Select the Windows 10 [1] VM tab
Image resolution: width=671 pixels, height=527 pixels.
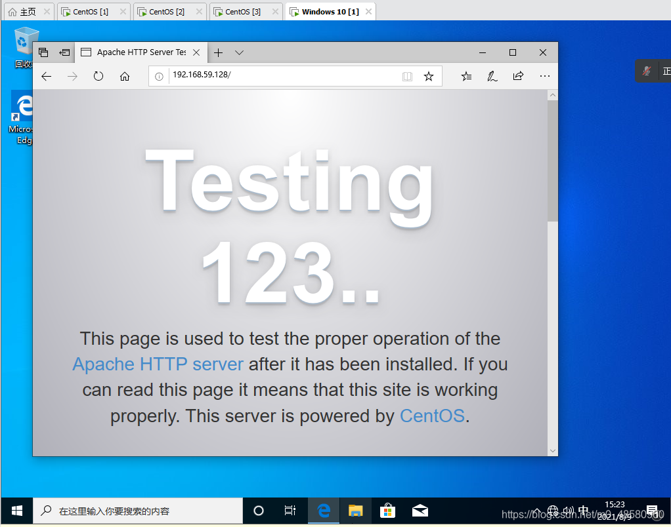(330, 12)
